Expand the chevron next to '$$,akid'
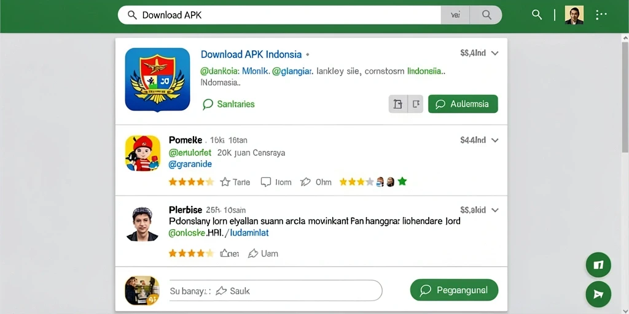The image size is (629, 314). pos(494,210)
